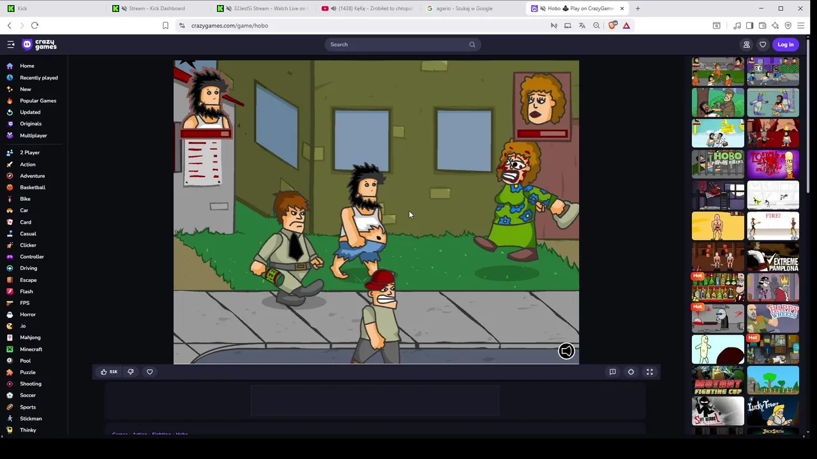Like the game with thumbs up
The image size is (817, 459).
[x=109, y=372]
